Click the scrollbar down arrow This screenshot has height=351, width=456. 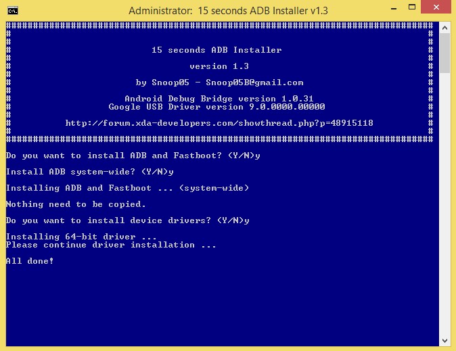[444, 340]
